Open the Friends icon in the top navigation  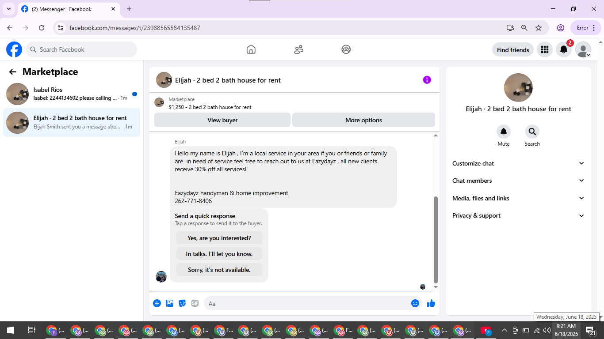click(x=299, y=49)
